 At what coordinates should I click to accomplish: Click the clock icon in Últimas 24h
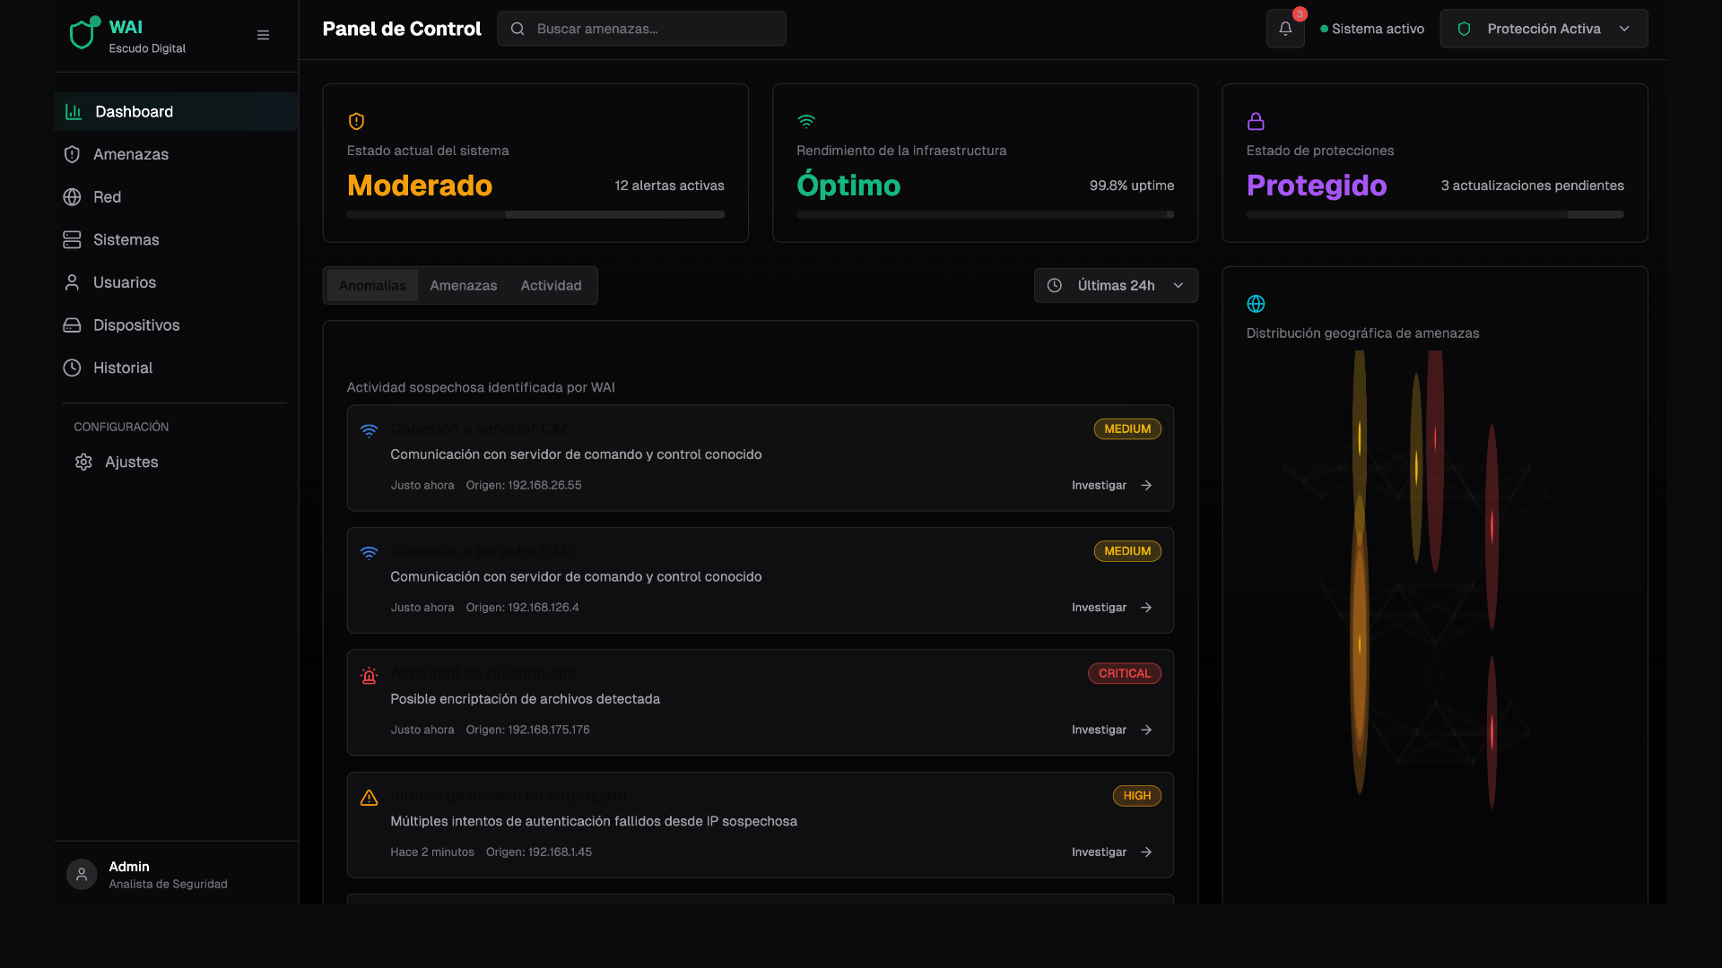click(x=1055, y=285)
